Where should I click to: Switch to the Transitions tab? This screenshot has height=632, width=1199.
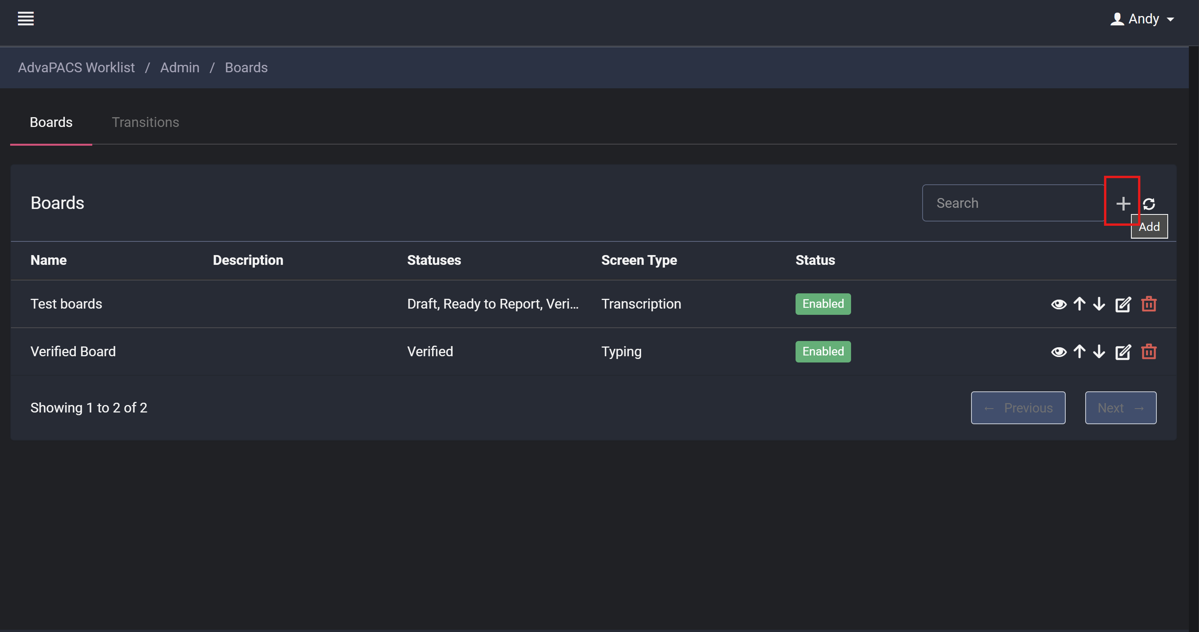(145, 122)
